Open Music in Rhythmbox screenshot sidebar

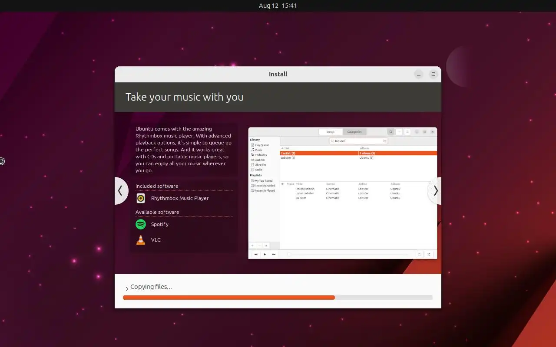click(257, 150)
